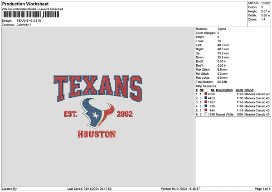This screenshot has height=192, width=272.
Task: Click the Stops value '6'
Action: coord(218,37)
